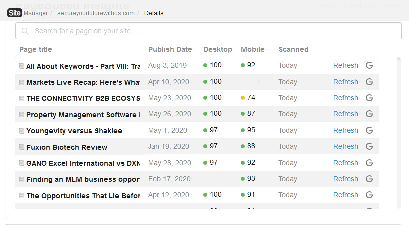Screen dimensions: 409x230
Task: Open Google PageSpeed for All About Keywords row
Action: [x=369, y=65]
